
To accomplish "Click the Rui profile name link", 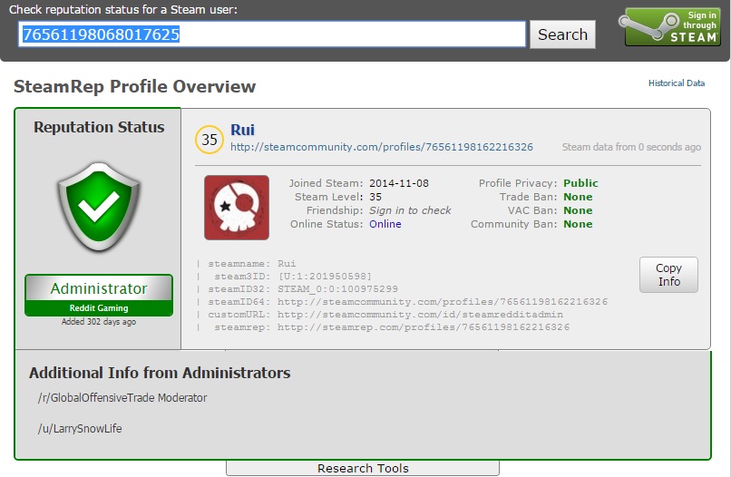I will [243, 130].
